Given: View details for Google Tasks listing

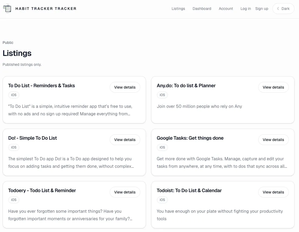Looking at the screenshot, I should (x=273, y=140).
